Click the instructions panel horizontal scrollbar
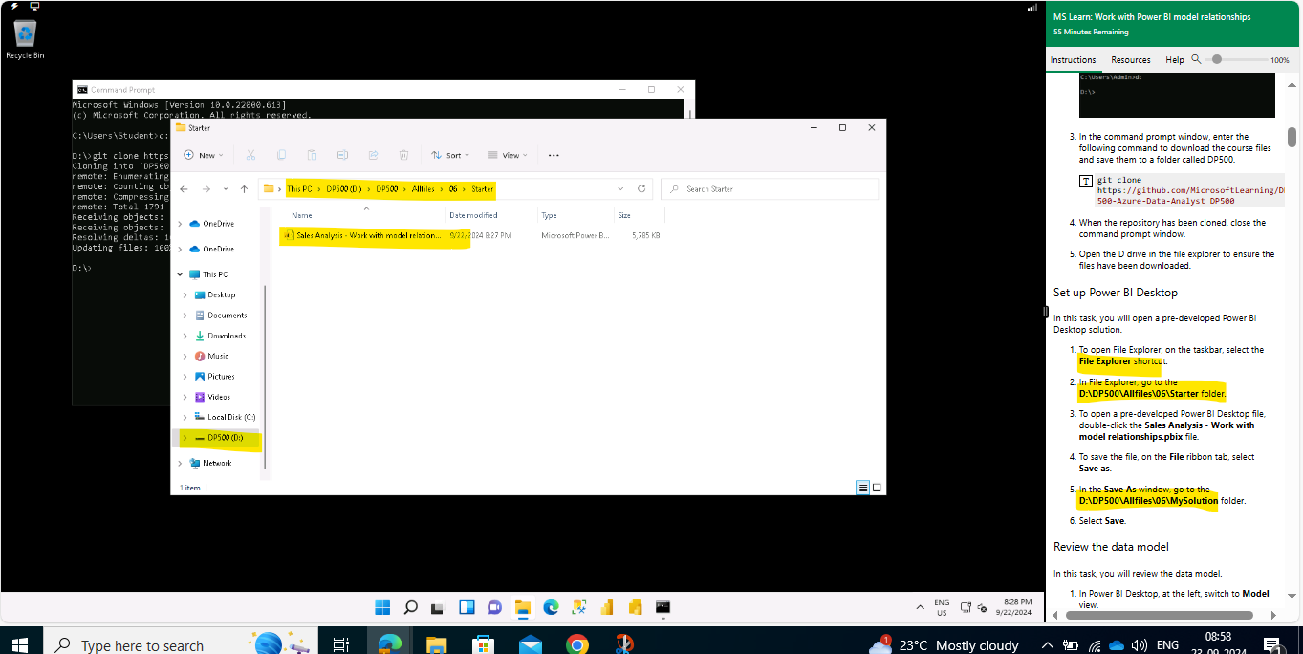This screenshot has height=654, width=1303. [x=1159, y=615]
